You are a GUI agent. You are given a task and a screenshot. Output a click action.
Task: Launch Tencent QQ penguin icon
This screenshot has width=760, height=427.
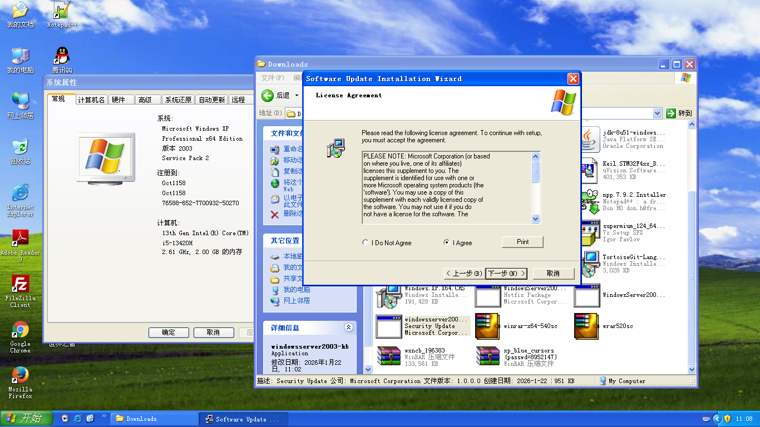click(62, 57)
